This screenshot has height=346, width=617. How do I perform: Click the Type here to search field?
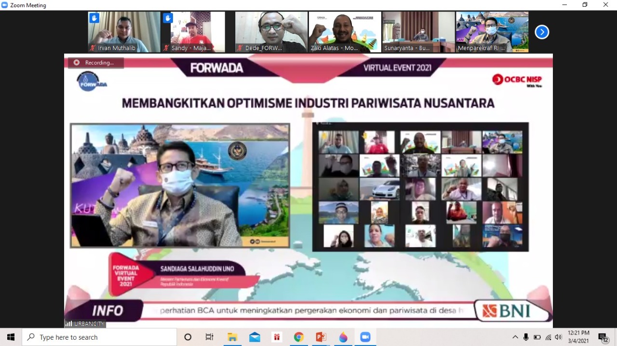point(96,337)
